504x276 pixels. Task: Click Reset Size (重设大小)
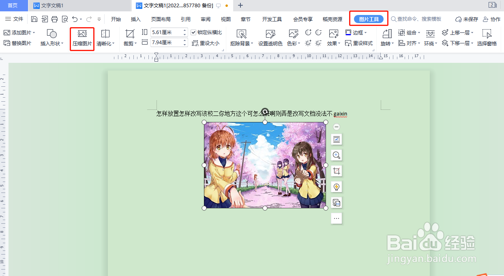206,43
